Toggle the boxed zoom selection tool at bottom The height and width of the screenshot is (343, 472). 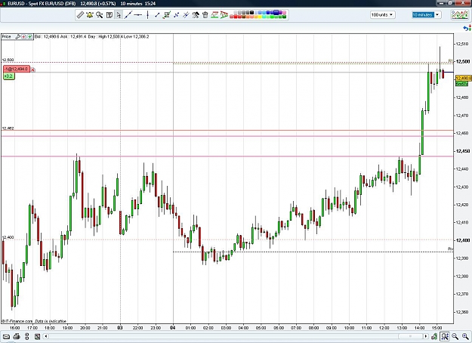click(445, 336)
